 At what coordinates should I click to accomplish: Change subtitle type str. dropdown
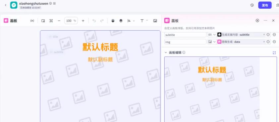(x=212, y=35)
